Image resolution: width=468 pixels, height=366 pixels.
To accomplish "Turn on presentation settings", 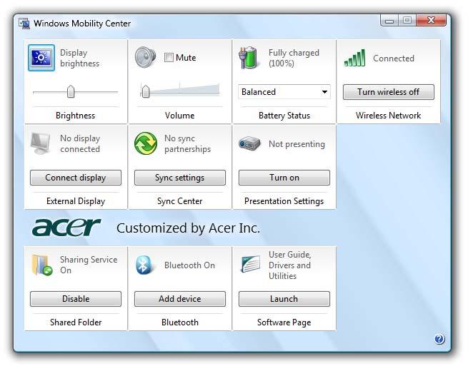I will 284,178.
